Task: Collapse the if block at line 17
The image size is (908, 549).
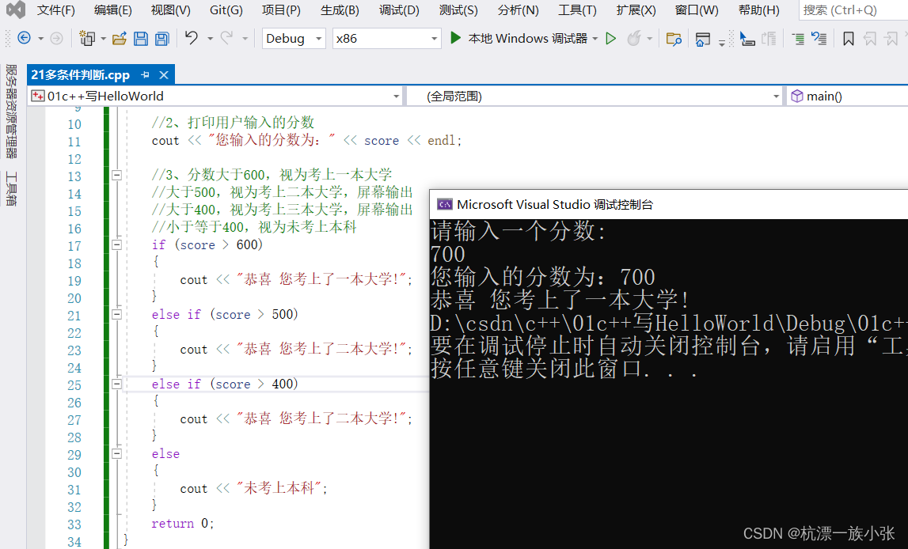Action: click(x=116, y=244)
